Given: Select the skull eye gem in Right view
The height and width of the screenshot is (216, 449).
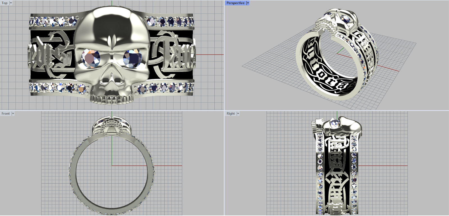Looking at the screenshot, I should click(335, 123).
